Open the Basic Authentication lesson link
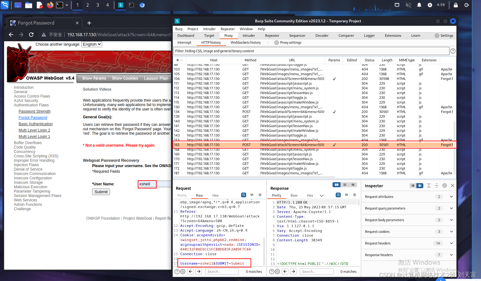The width and height of the screenshot is (481, 281). pyautogui.click(x=36, y=124)
